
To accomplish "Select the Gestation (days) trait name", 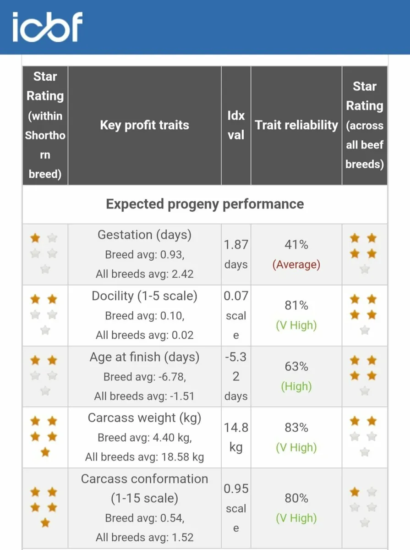I will (144, 235).
